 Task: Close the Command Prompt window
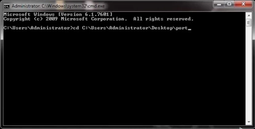pyautogui.click(x=243, y=4)
